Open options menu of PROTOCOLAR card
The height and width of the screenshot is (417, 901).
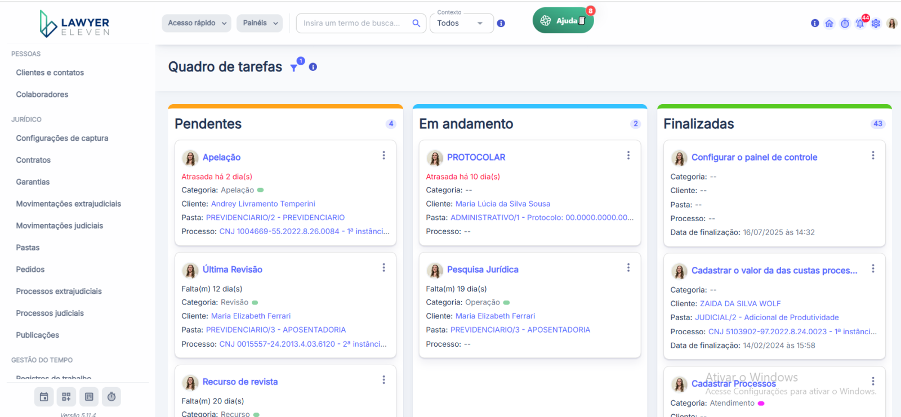pyautogui.click(x=628, y=155)
